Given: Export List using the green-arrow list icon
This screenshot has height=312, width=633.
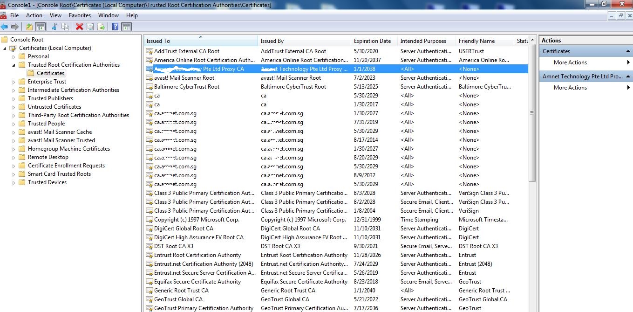Looking at the screenshot, I should pyautogui.click(x=101, y=27).
